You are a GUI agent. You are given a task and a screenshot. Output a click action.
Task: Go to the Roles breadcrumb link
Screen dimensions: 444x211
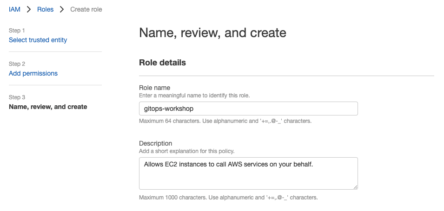click(45, 9)
